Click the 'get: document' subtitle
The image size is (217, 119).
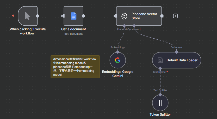click(73, 34)
